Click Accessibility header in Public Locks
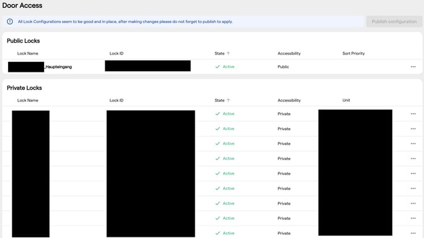The height and width of the screenshot is (238, 424). pyautogui.click(x=289, y=53)
